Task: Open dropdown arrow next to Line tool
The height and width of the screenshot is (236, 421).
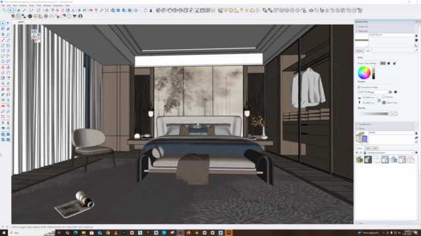Action: click(28, 10)
